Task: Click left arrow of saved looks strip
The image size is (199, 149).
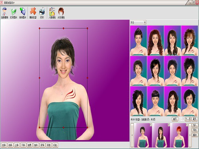Action: point(132,135)
